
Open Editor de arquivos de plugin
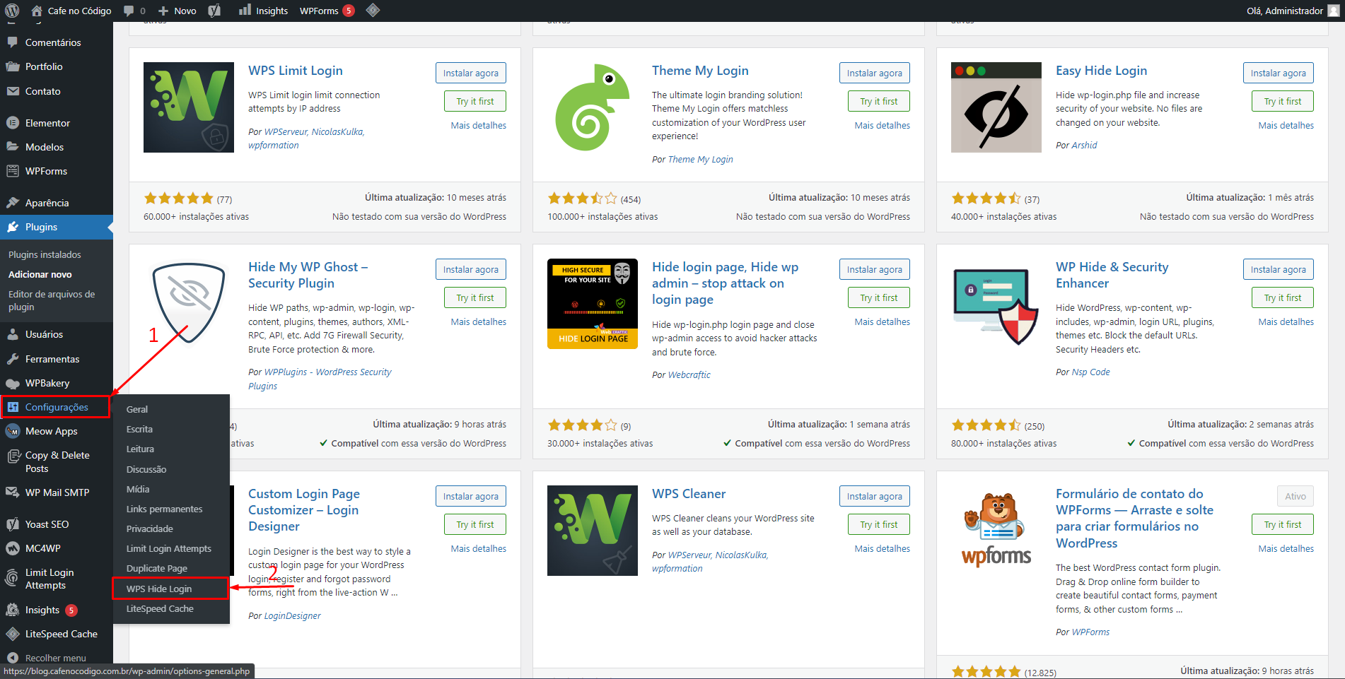pyautogui.click(x=52, y=300)
